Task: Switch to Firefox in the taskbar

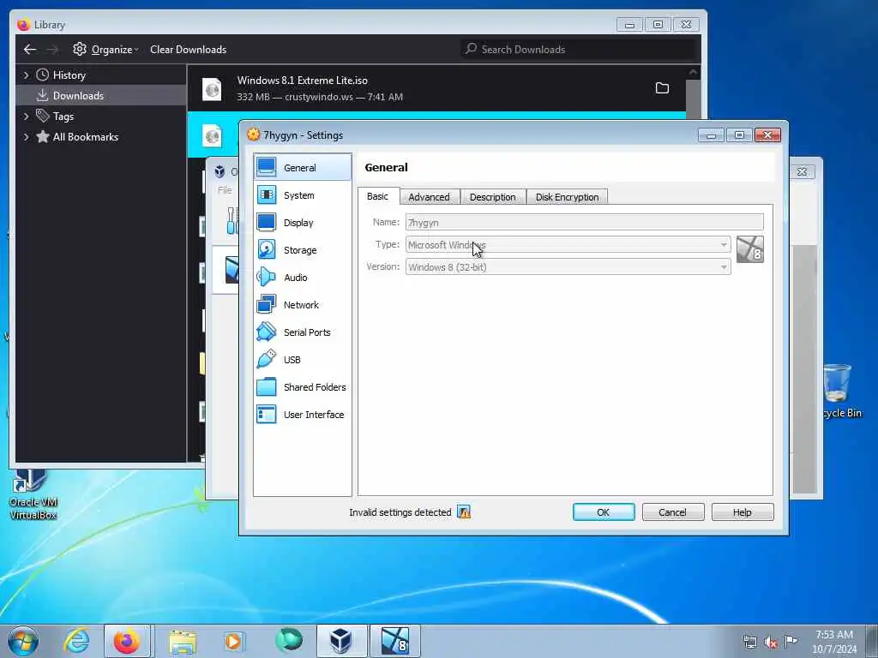Action: (x=127, y=641)
